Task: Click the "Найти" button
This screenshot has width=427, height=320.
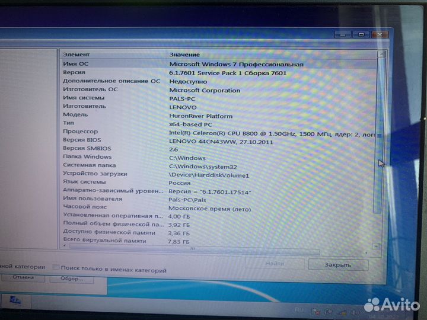Action: click(x=275, y=263)
